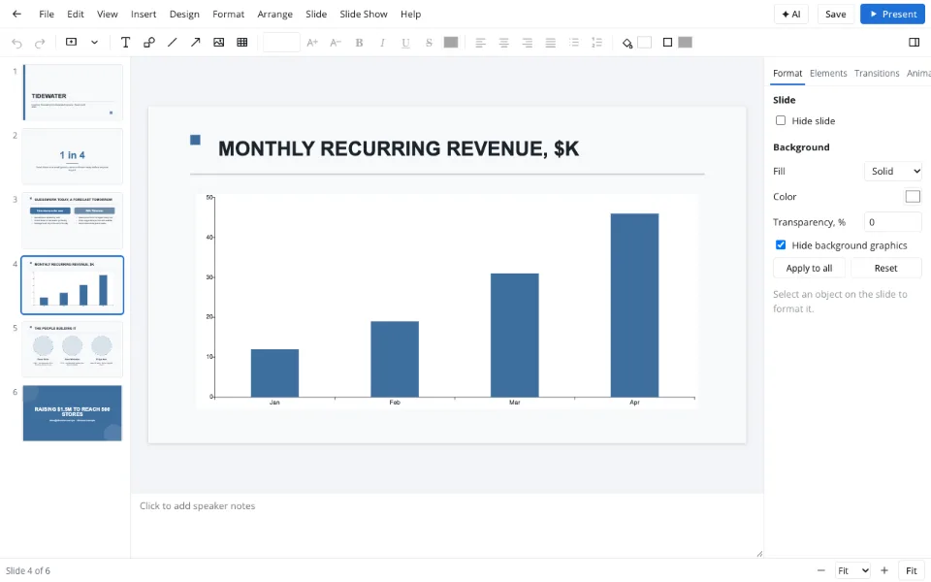Open the Slide menu
This screenshot has height=582, width=931.
coord(316,14)
